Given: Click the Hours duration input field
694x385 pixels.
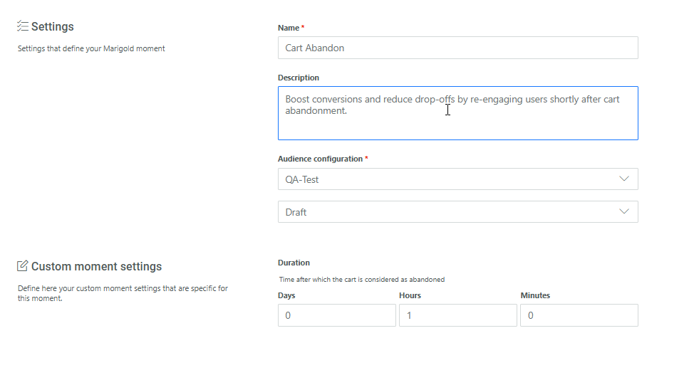Looking at the screenshot, I should click(x=457, y=315).
